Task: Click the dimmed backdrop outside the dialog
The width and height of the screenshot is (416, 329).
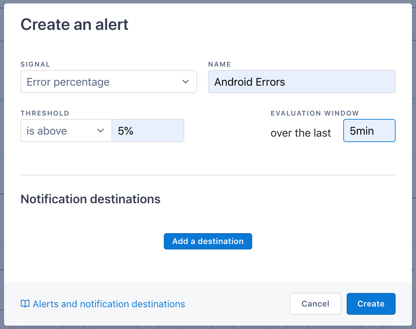Action: [414, 170]
